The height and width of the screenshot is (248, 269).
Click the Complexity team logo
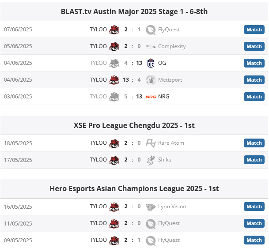coord(151,46)
